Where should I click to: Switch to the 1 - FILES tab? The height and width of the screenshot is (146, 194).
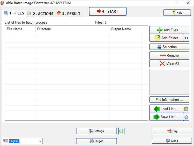pos(14,13)
